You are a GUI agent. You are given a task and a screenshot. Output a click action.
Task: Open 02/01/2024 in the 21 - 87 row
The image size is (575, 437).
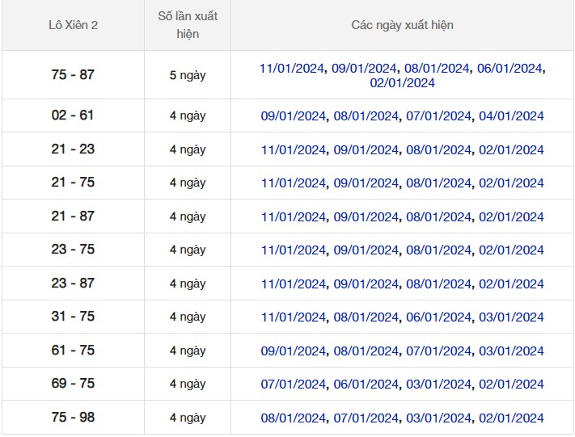511,217
